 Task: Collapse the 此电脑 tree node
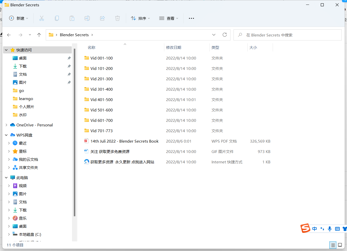pos(6,178)
